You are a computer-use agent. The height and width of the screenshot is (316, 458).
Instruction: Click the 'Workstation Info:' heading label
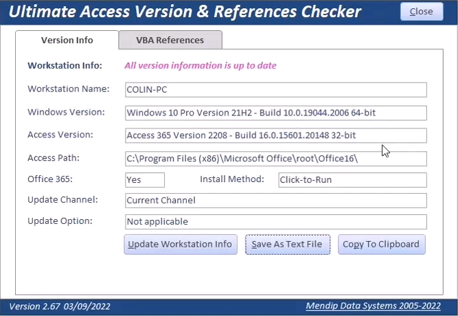pyautogui.click(x=65, y=65)
